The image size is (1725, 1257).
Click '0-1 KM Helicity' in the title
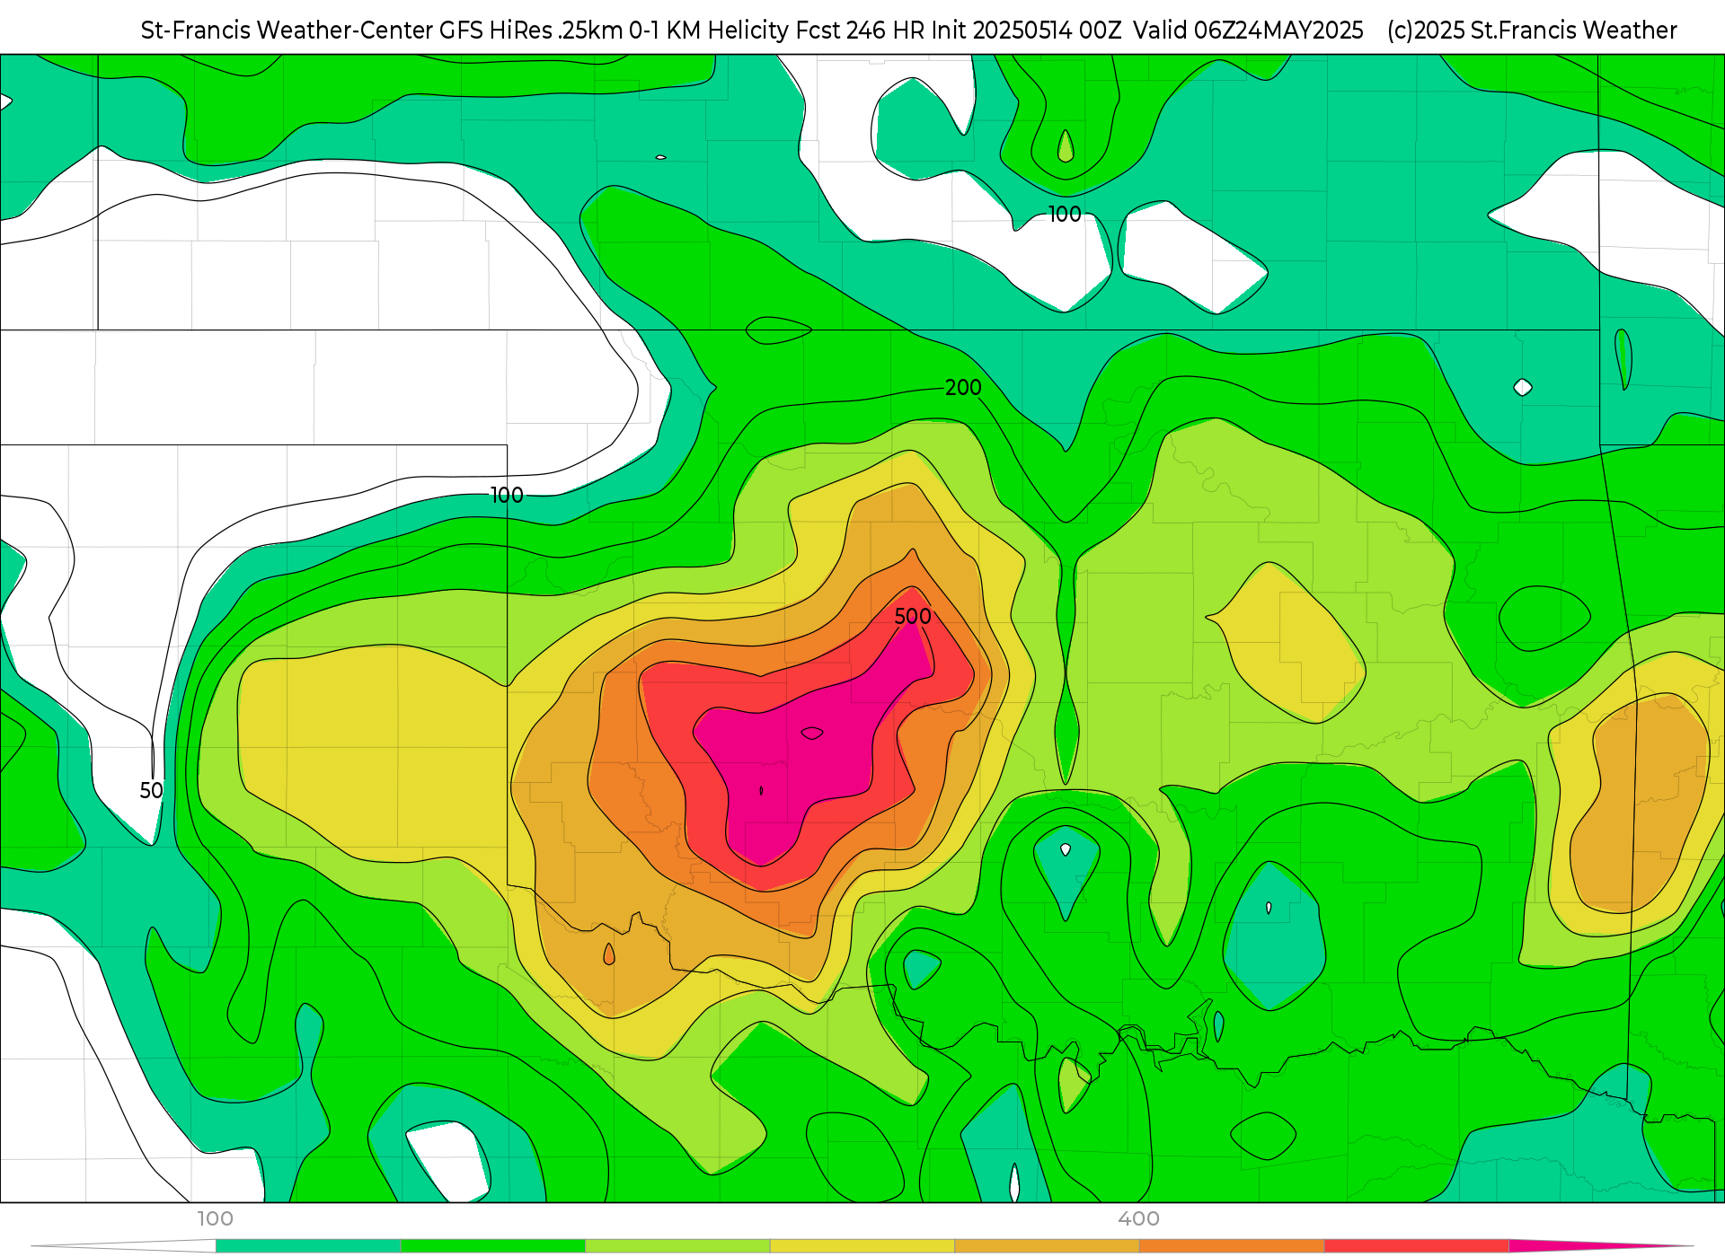(709, 31)
